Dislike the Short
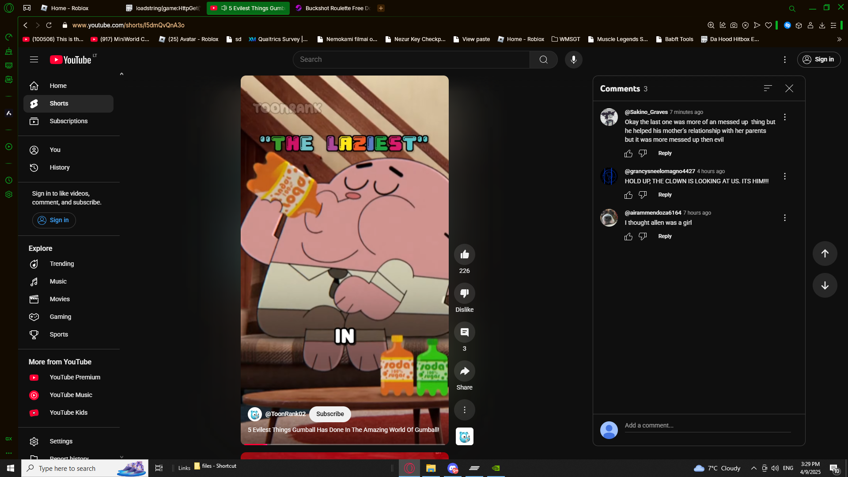This screenshot has width=848, height=477. pyautogui.click(x=464, y=293)
